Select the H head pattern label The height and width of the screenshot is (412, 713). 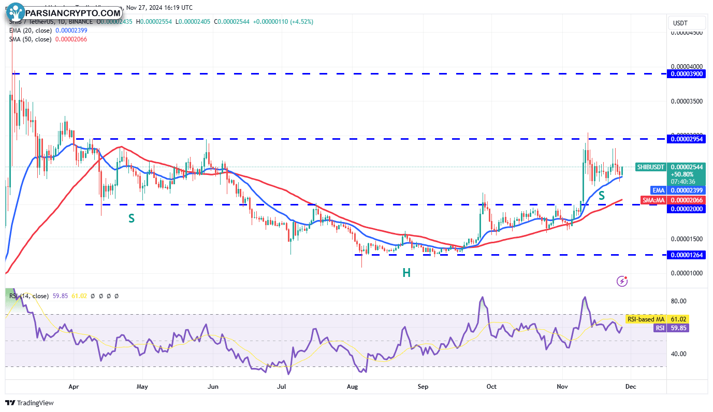pos(406,273)
